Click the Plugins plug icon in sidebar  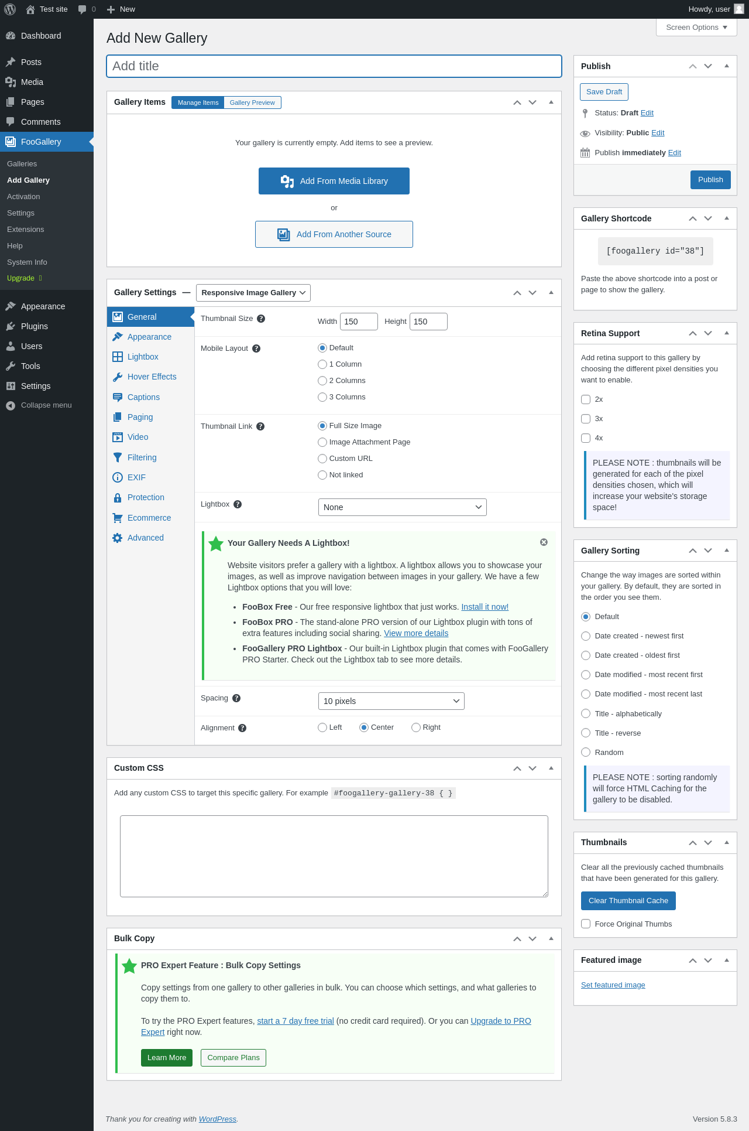point(11,326)
